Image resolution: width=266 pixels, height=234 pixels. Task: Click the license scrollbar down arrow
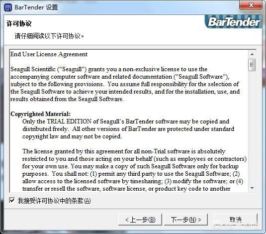(x=252, y=188)
